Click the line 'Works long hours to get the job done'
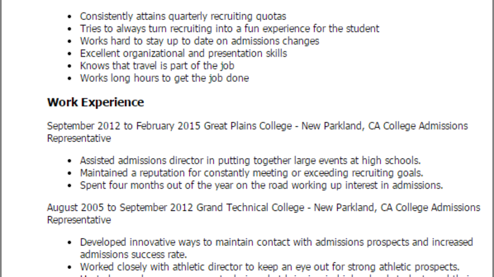This screenshot has width=494, height=277. tap(164, 78)
